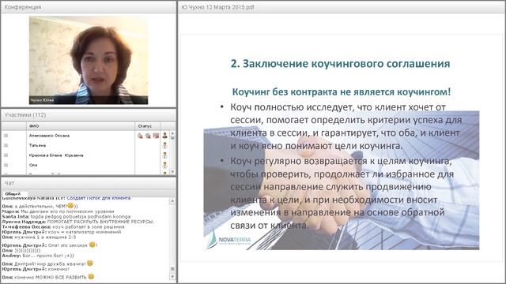Click the Конференция panel header
Screen dimensions: 506x284
coord(89,7)
